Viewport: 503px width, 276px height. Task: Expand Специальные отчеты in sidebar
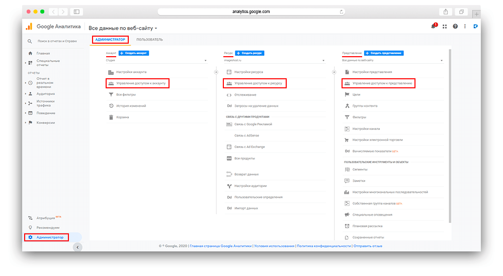pos(26,63)
